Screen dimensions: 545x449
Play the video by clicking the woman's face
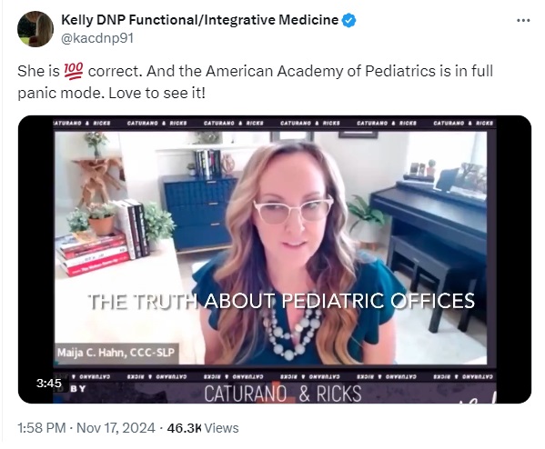294,205
